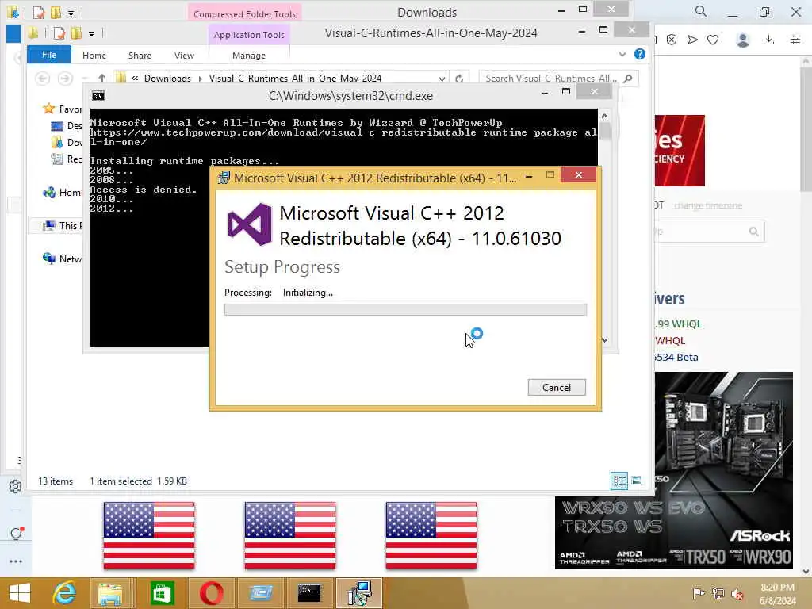
Task: Select Recent places in navigation pane
Action: coord(67,159)
